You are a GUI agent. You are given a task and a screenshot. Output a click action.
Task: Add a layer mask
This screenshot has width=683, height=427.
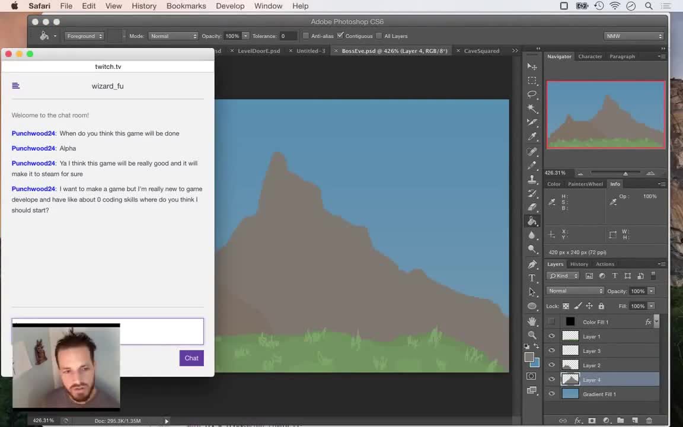[592, 420]
